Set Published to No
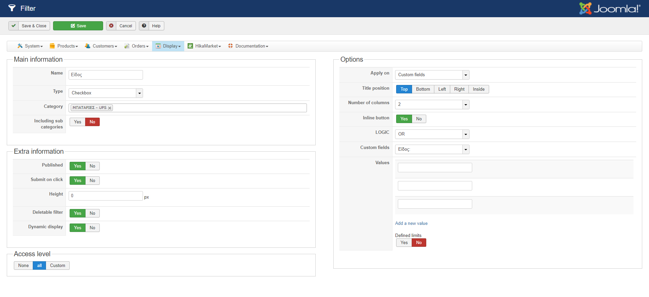 pyautogui.click(x=92, y=166)
